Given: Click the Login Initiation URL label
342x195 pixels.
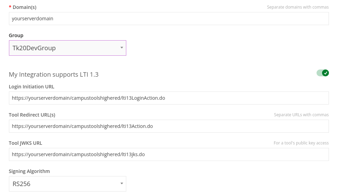Looking at the screenshot, I should [x=32, y=87].
